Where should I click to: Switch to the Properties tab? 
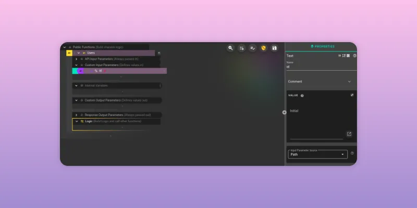pyautogui.click(x=321, y=46)
